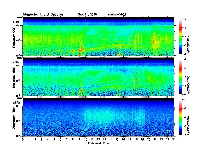207x160 pixels.
Task: Click hour 8 on the time axis
Action: pos(73,139)
